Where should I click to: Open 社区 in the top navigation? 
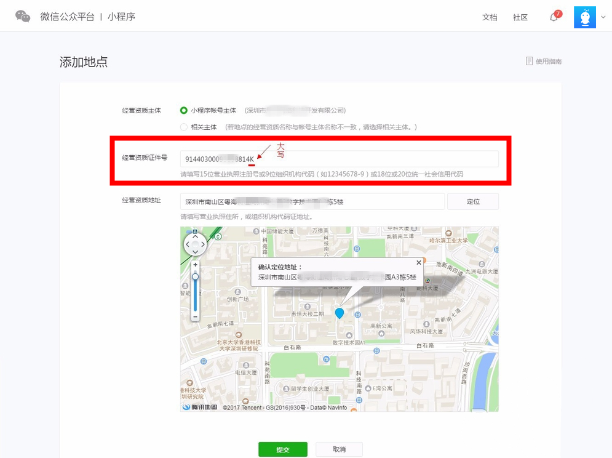coord(520,17)
